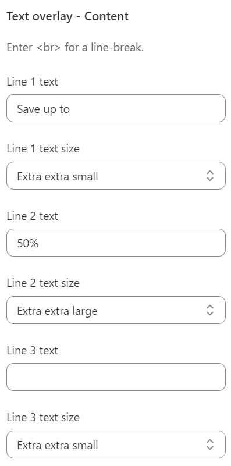Click the line-break helper text

(75, 48)
